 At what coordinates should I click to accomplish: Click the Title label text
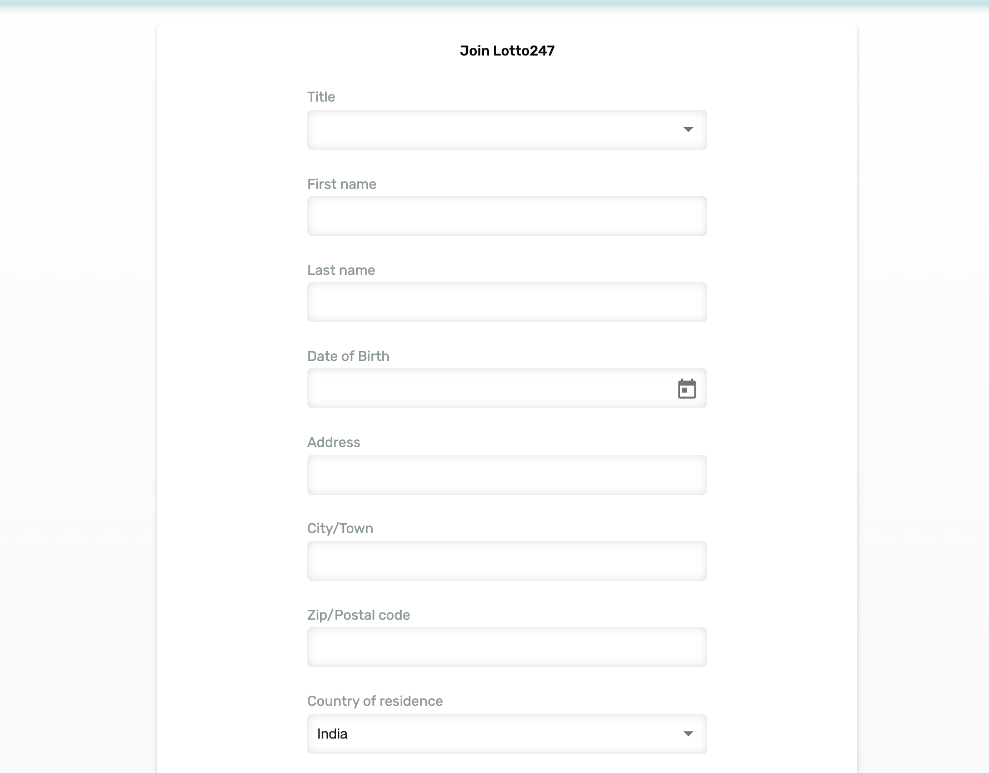click(321, 97)
